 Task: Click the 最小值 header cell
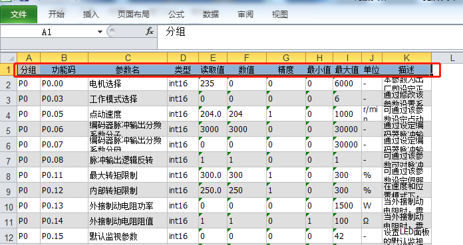click(319, 70)
